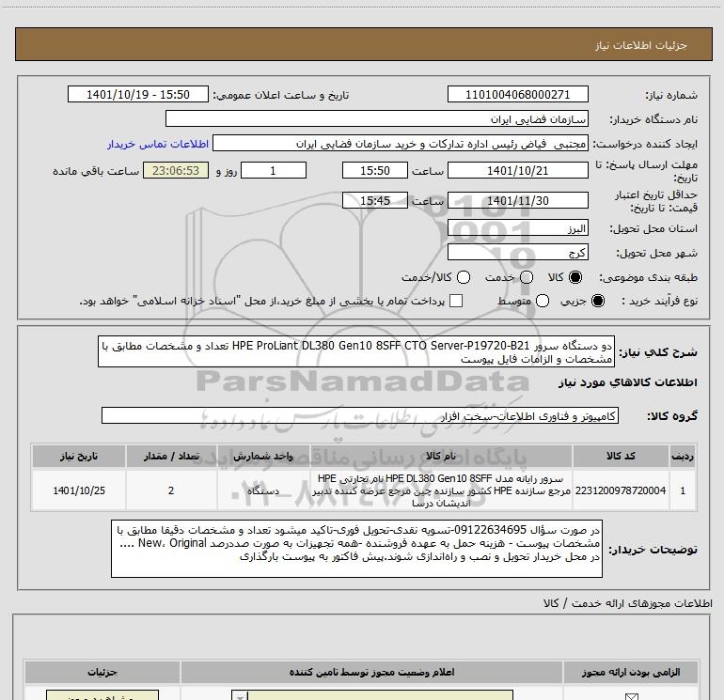Click the delivery city field کرج
This screenshot has height=700, width=724.
point(517,253)
